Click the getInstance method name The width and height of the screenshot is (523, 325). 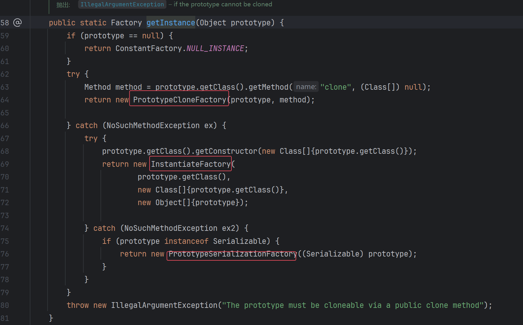[x=171, y=23]
